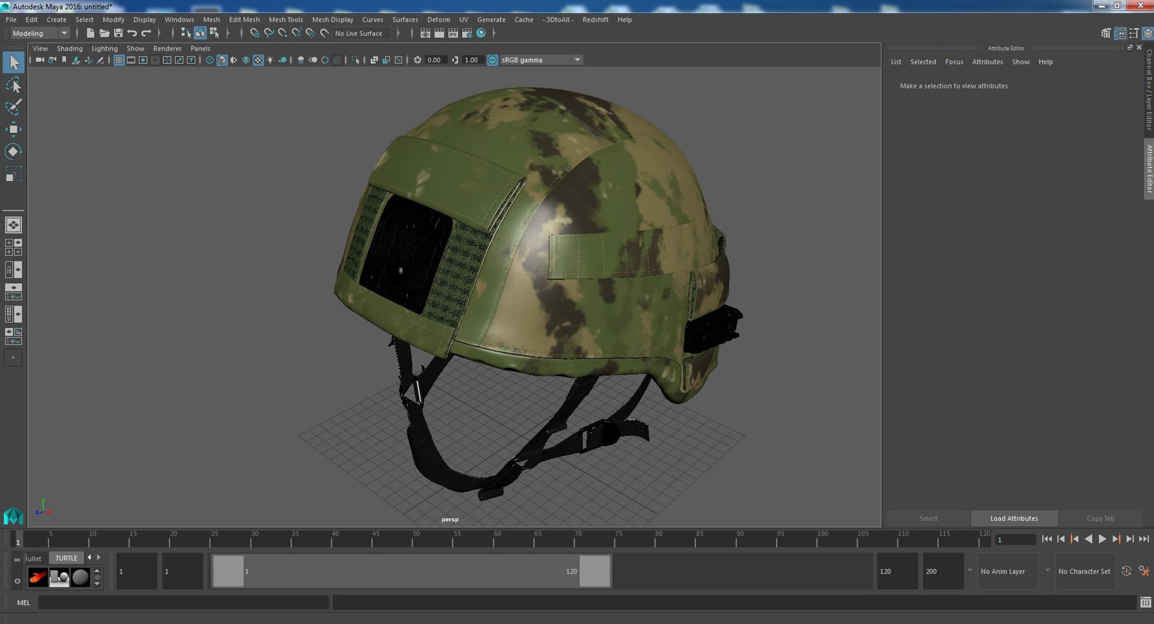Open No Anim Layer dropdown
1154x624 pixels.
click(1007, 571)
